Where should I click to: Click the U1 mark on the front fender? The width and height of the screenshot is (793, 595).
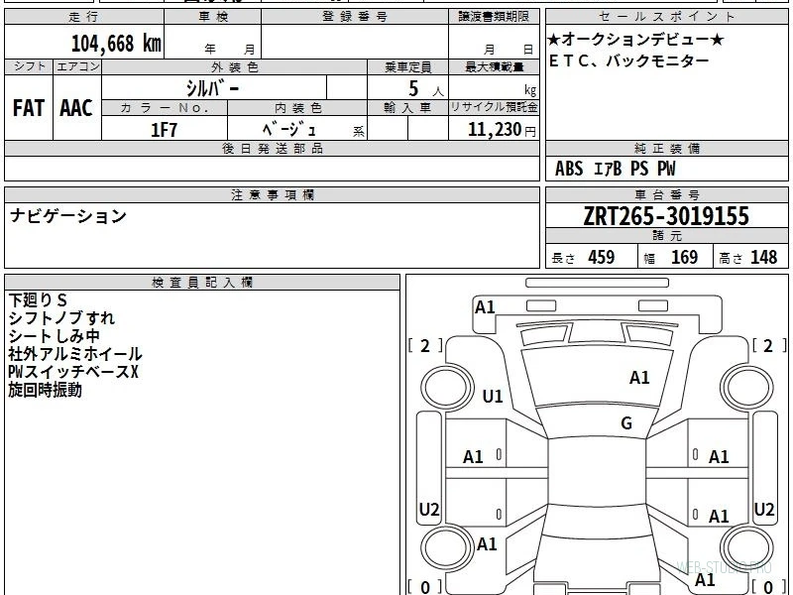pyautogui.click(x=492, y=396)
